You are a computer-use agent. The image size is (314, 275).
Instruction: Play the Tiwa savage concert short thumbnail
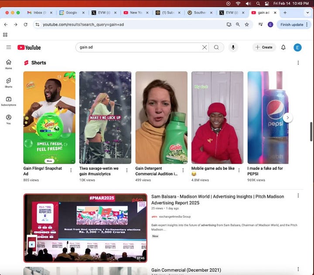click(x=106, y=117)
